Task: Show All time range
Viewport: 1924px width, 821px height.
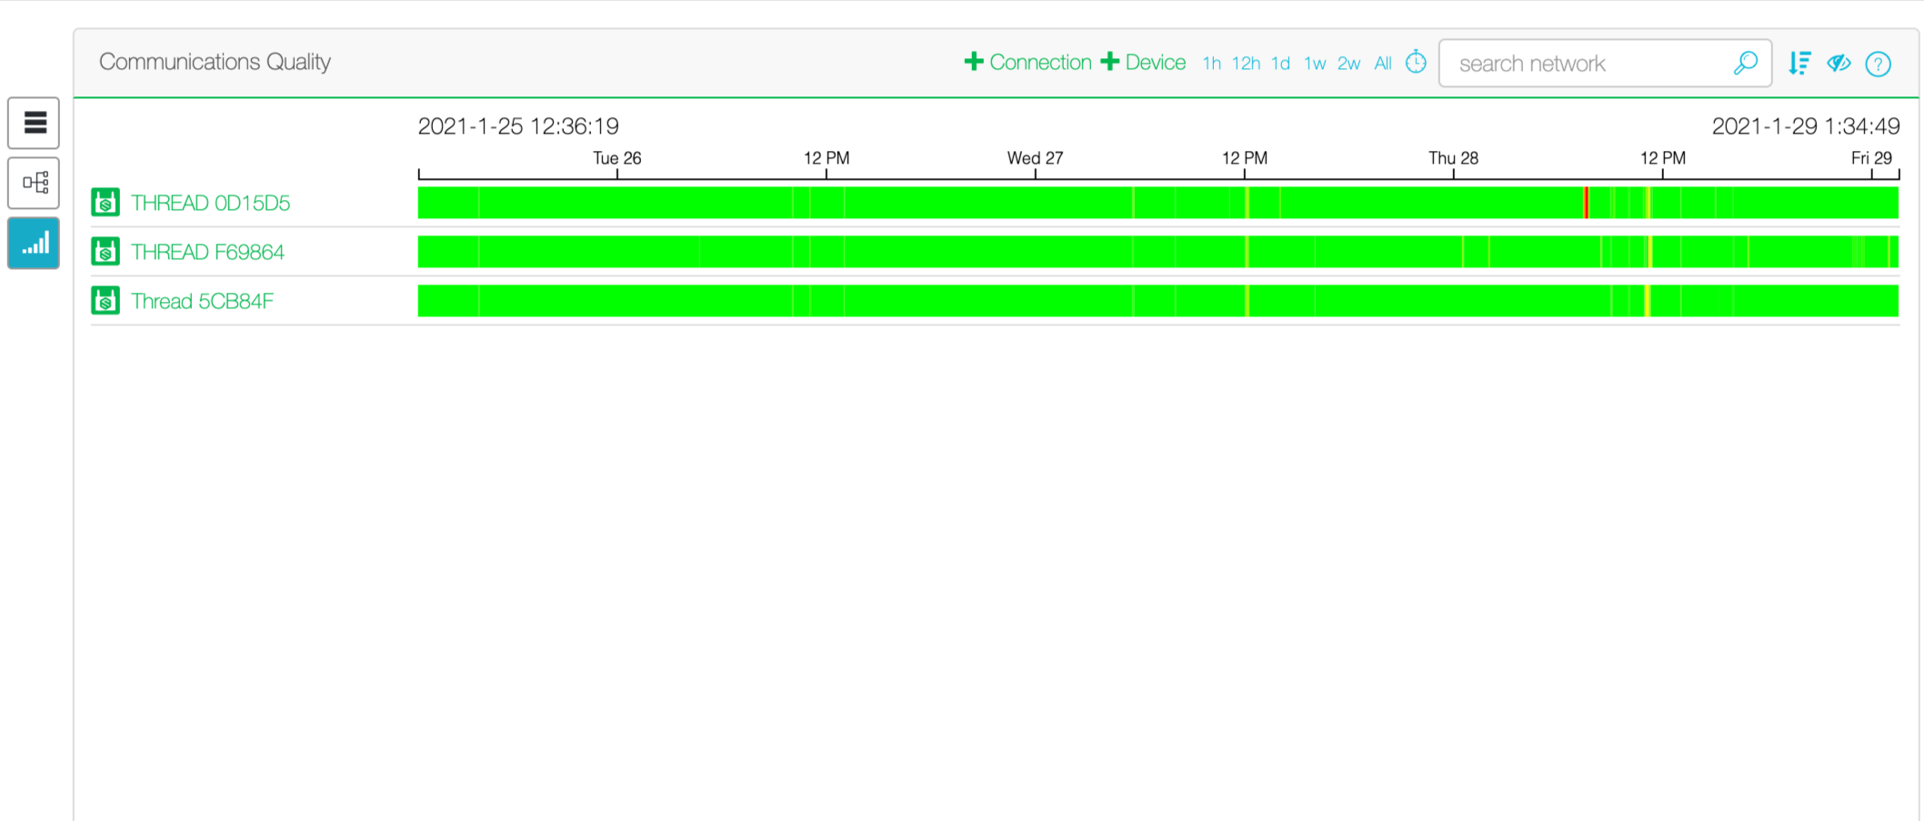Action: click(1383, 63)
